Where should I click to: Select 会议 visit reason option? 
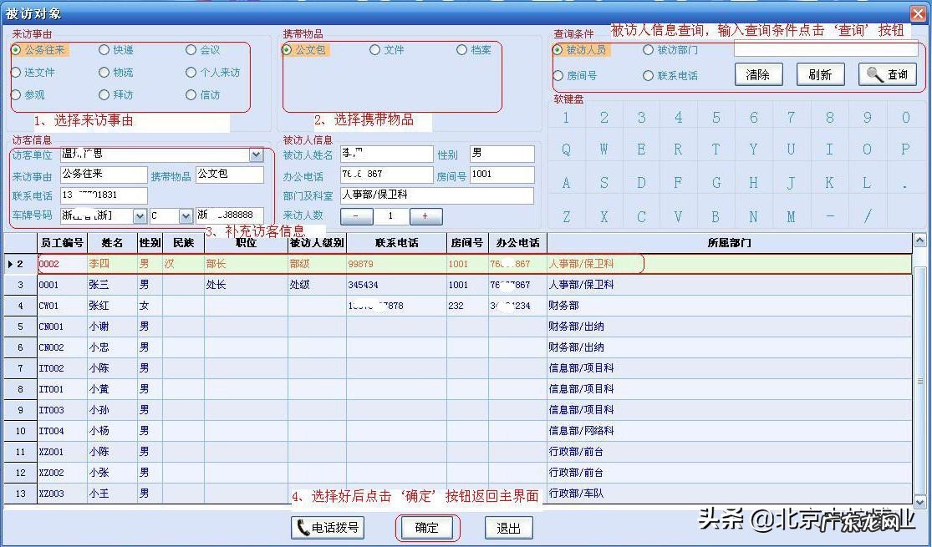(x=191, y=49)
